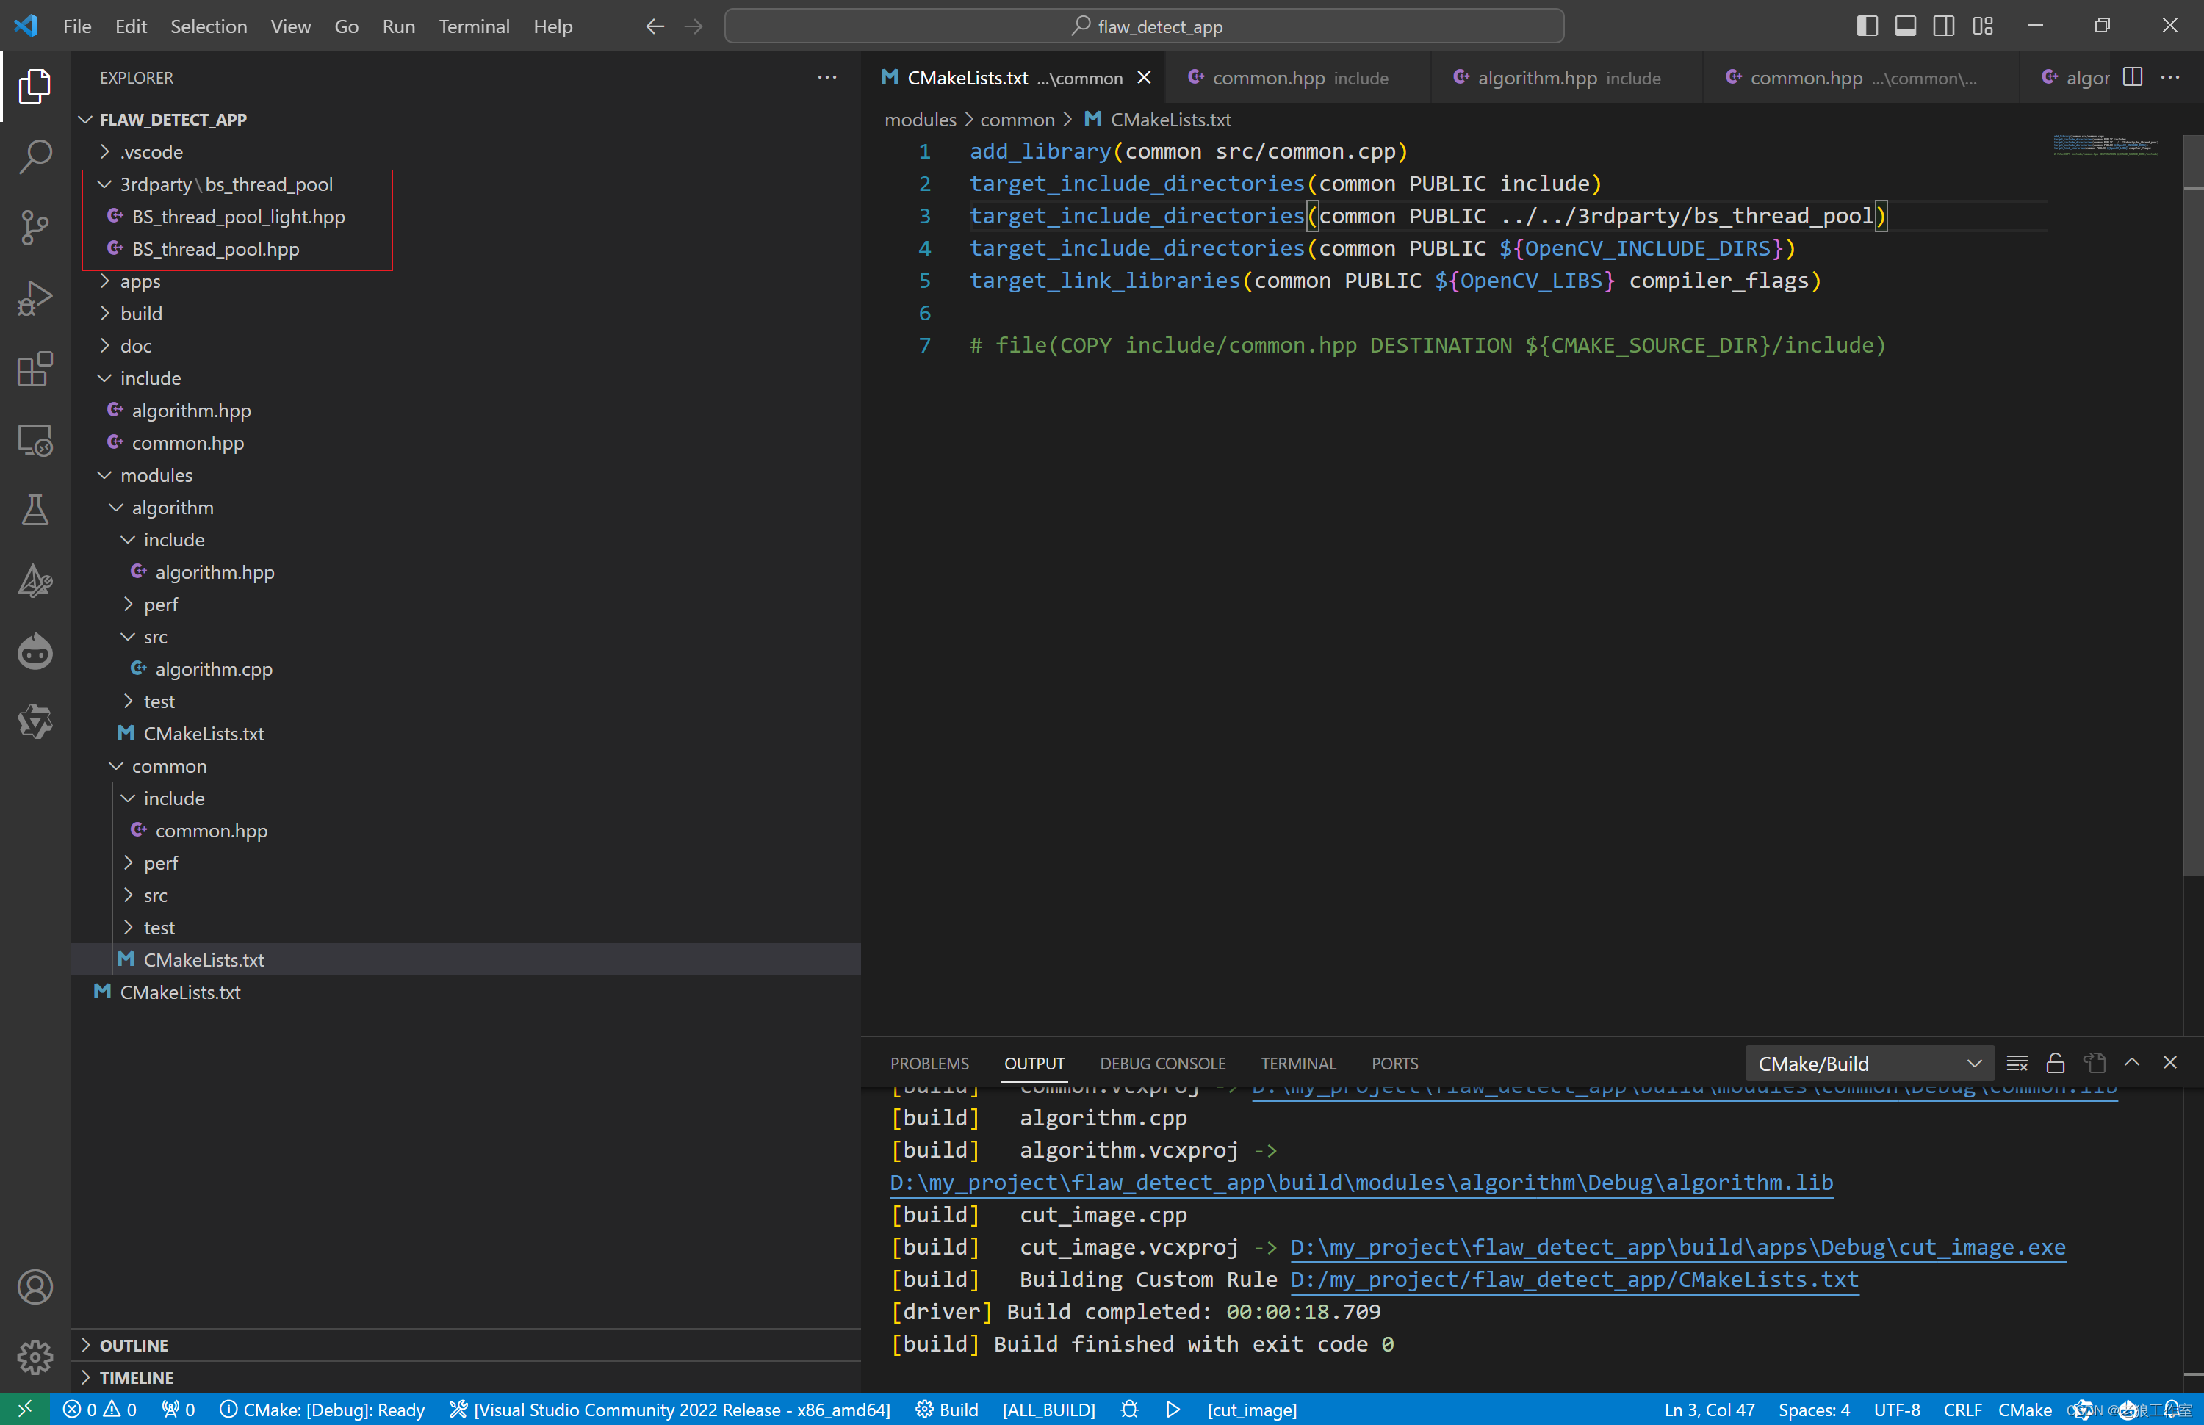Toggle the primary side bar layout button
This screenshot has width=2204, height=1425.
click(x=1866, y=26)
